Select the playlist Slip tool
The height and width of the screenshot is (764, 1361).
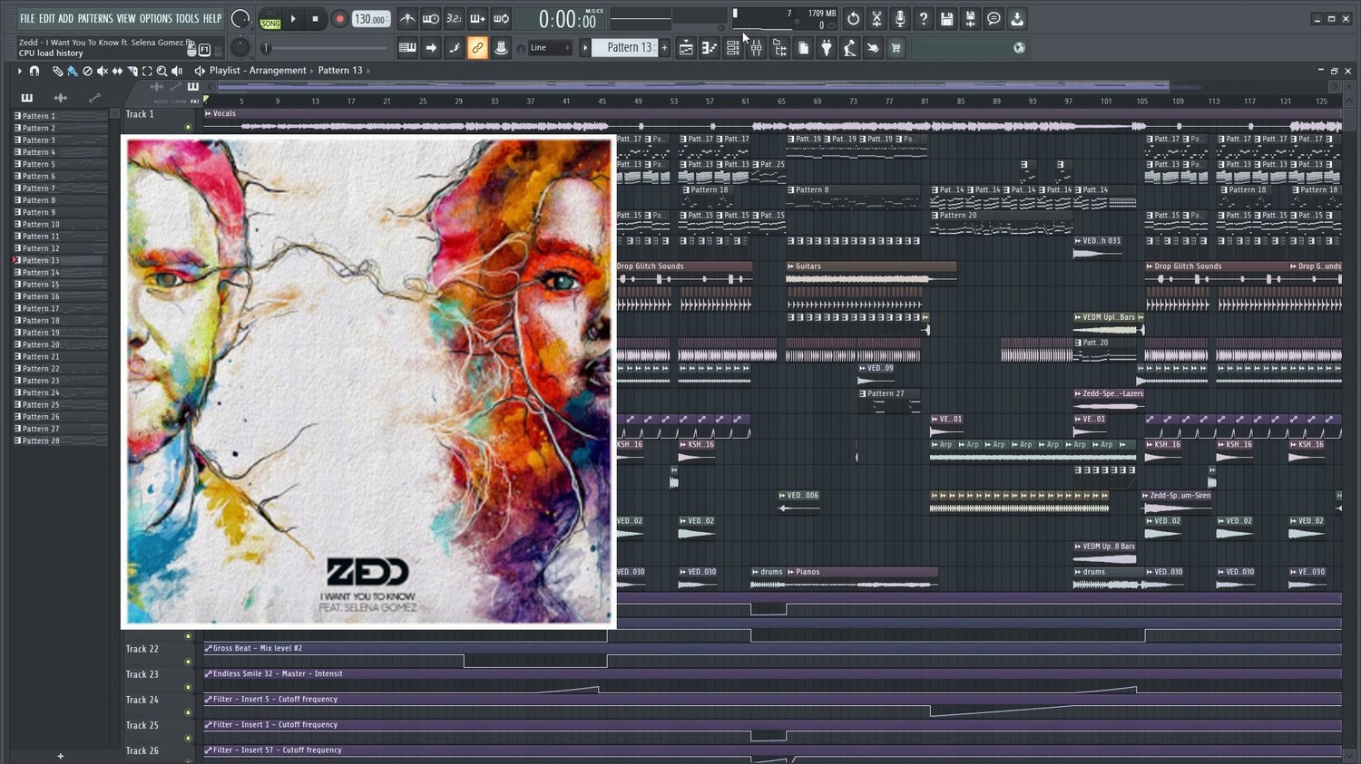(x=117, y=71)
